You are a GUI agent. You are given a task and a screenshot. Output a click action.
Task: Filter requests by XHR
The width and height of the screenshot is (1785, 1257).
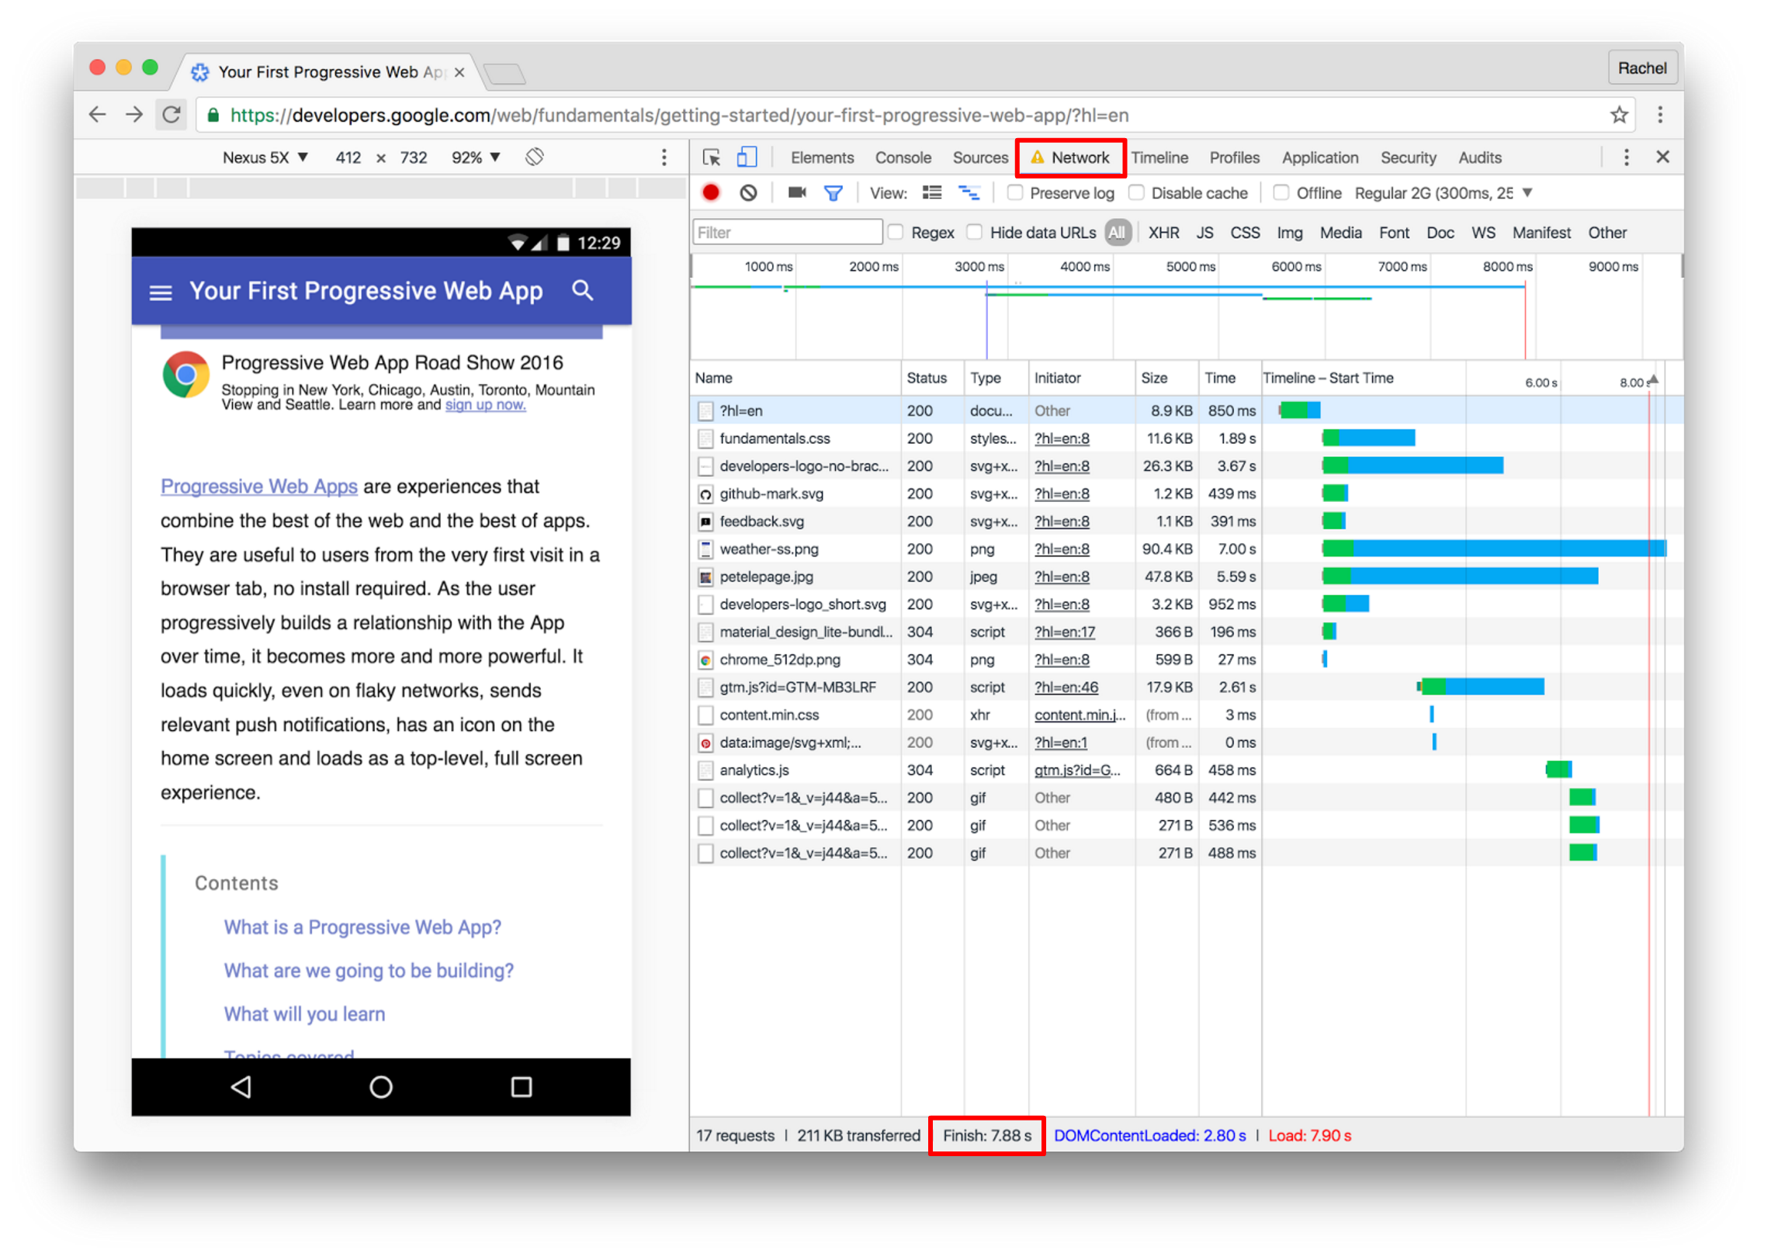1163,233
